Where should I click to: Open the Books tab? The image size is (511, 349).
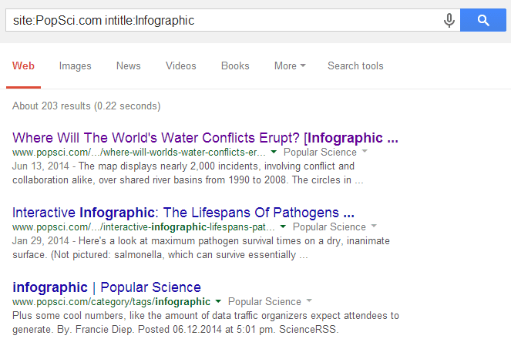coord(235,65)
